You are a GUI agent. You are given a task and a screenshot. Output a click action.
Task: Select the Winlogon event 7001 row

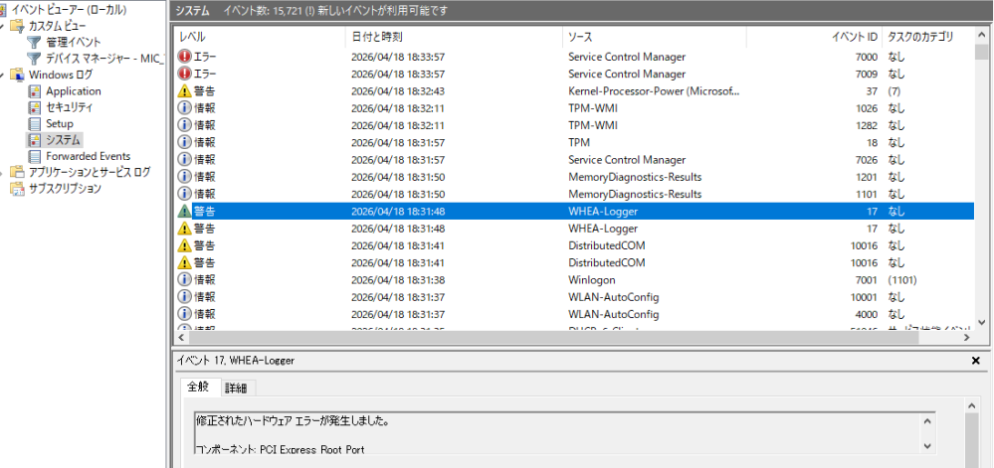coord(574,279)
